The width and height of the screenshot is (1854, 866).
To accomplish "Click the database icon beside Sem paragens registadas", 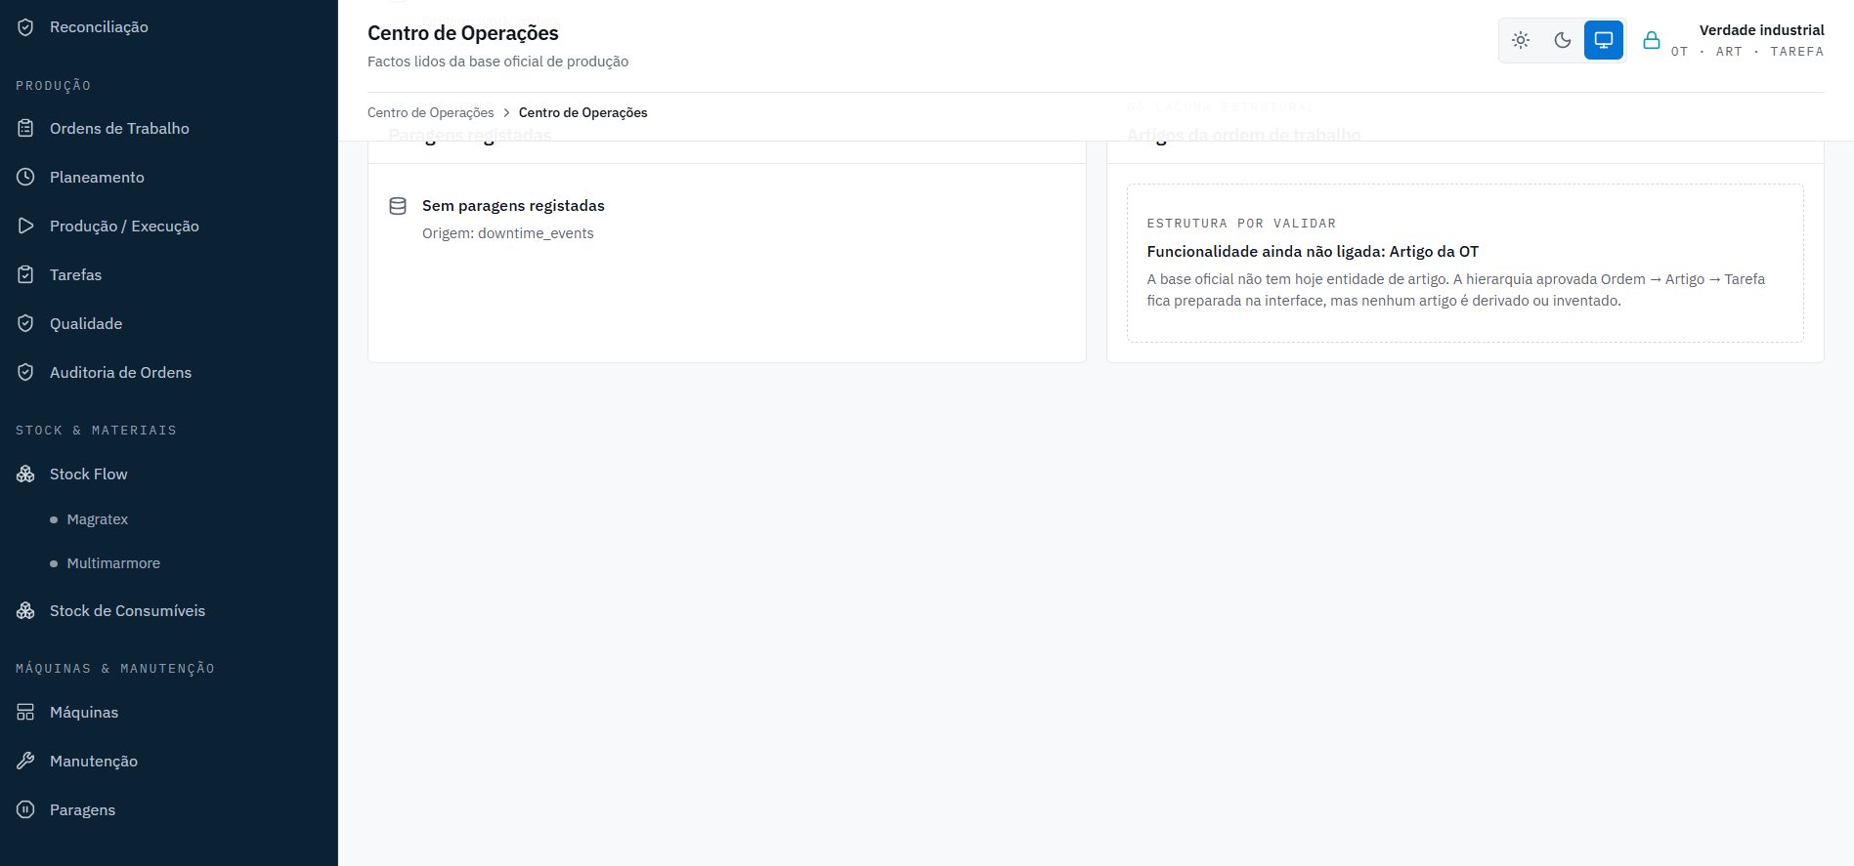I will tap(398, 206).
